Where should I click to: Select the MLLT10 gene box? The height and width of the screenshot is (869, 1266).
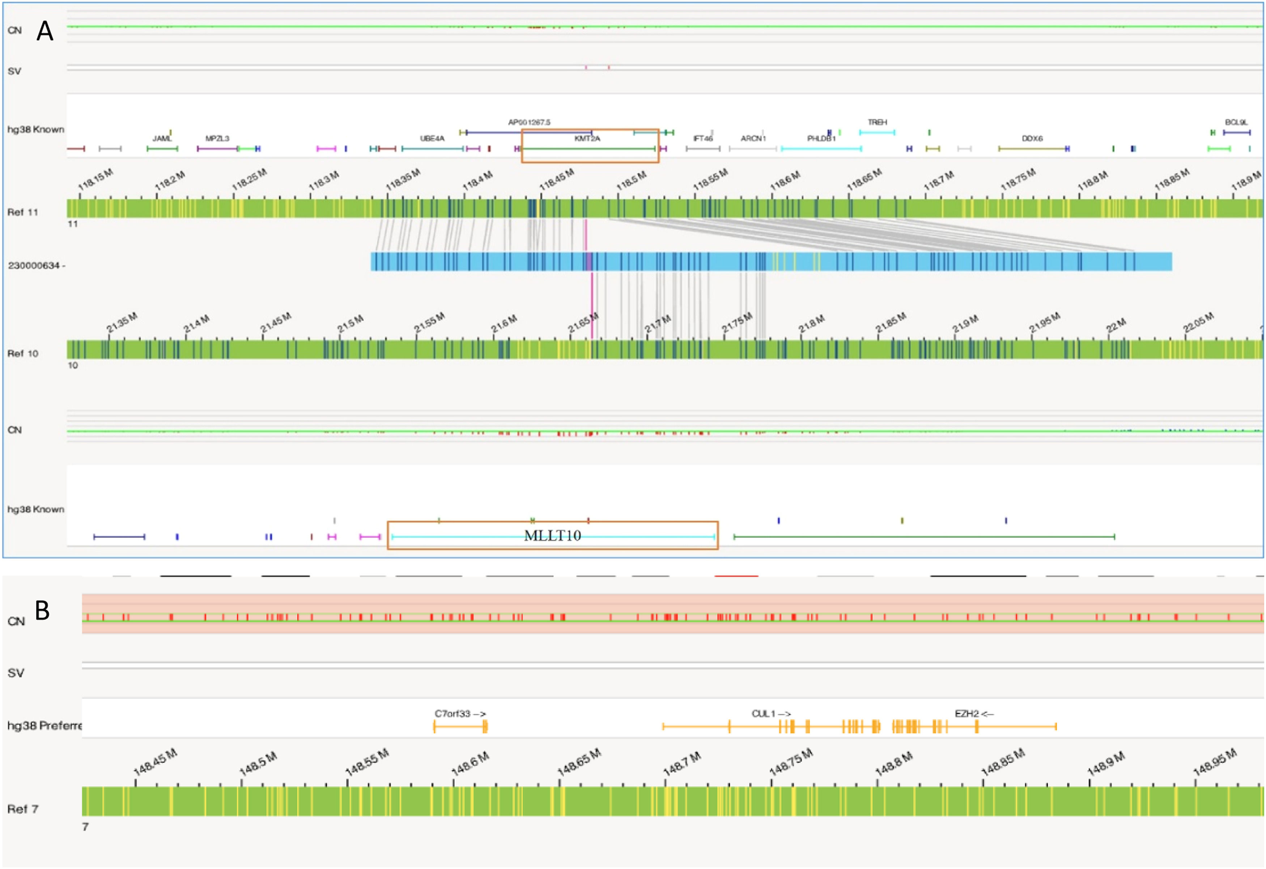coord(552,536)
